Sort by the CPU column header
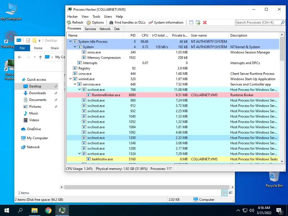 pos(143,35)
